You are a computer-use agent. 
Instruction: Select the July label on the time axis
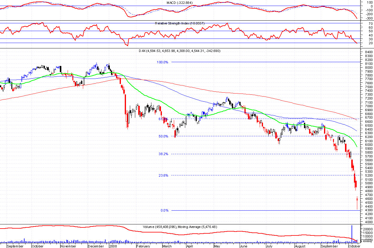(x=269, y=246)
